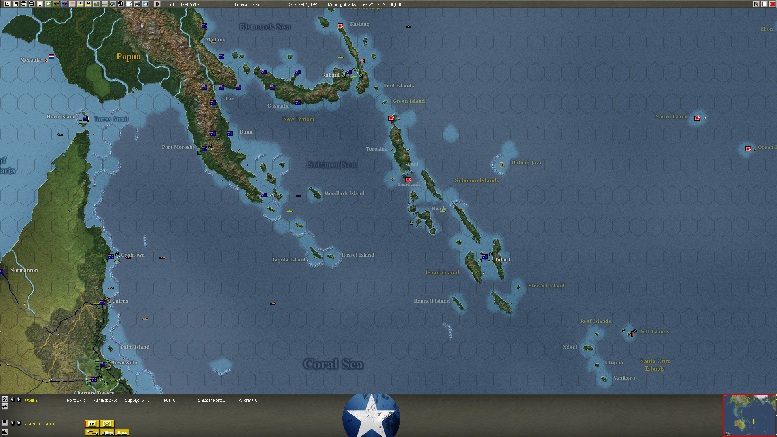Screen dimensions: 777x437
Task: Click the anchor icon in bottom panel
Action: coord(5,399)
